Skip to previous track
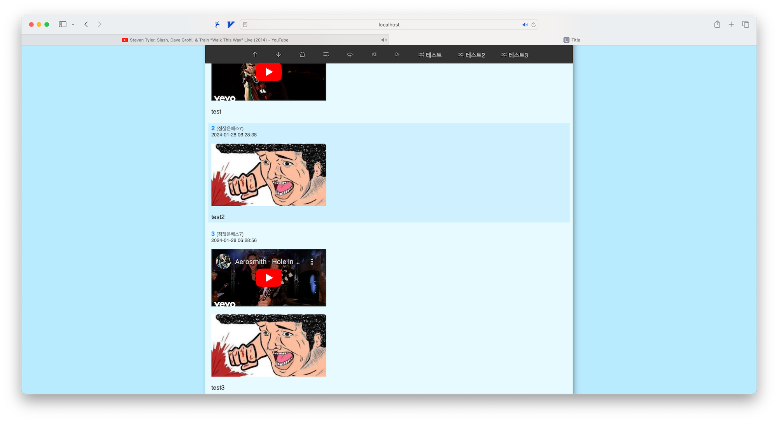Viewport: 778px width, 422px height. point(373,54)
